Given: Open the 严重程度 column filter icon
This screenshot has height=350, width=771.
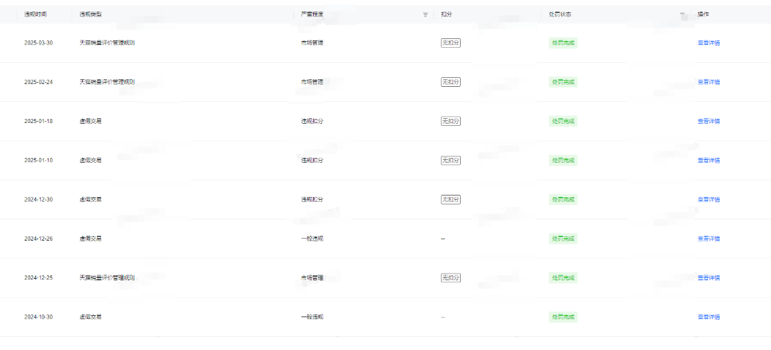Looking at the screenshot, I should tap(425, 14).
